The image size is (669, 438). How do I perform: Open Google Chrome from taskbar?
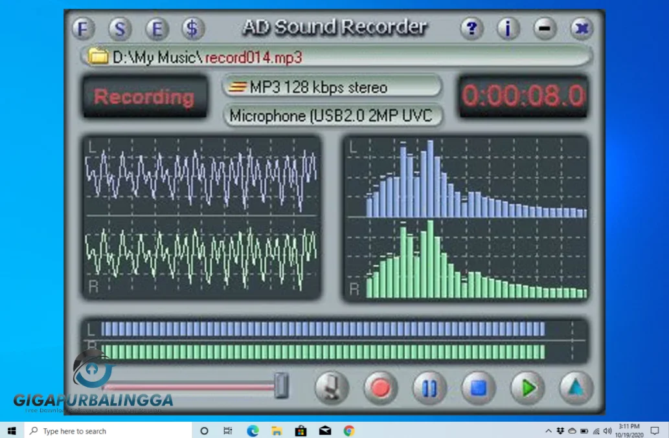(x=349, y=431)
